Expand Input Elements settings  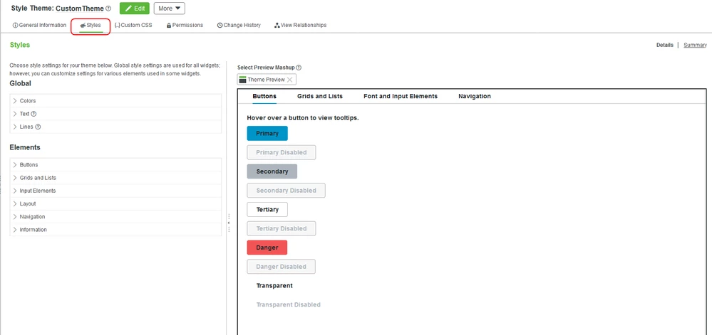pos(115,191)
